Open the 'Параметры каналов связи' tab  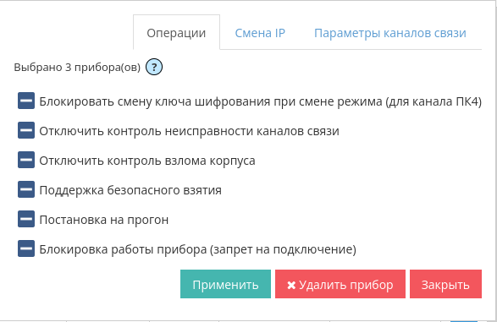click(390, 33)
